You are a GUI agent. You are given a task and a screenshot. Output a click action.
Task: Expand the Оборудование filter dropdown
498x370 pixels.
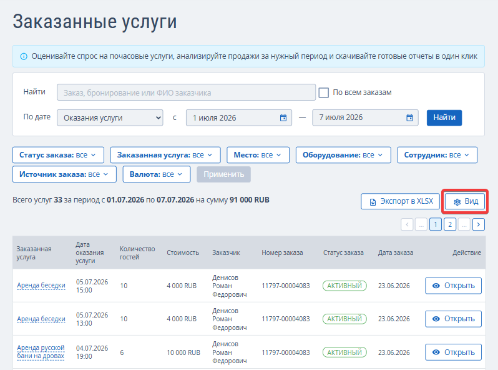[x=343, y=155]
